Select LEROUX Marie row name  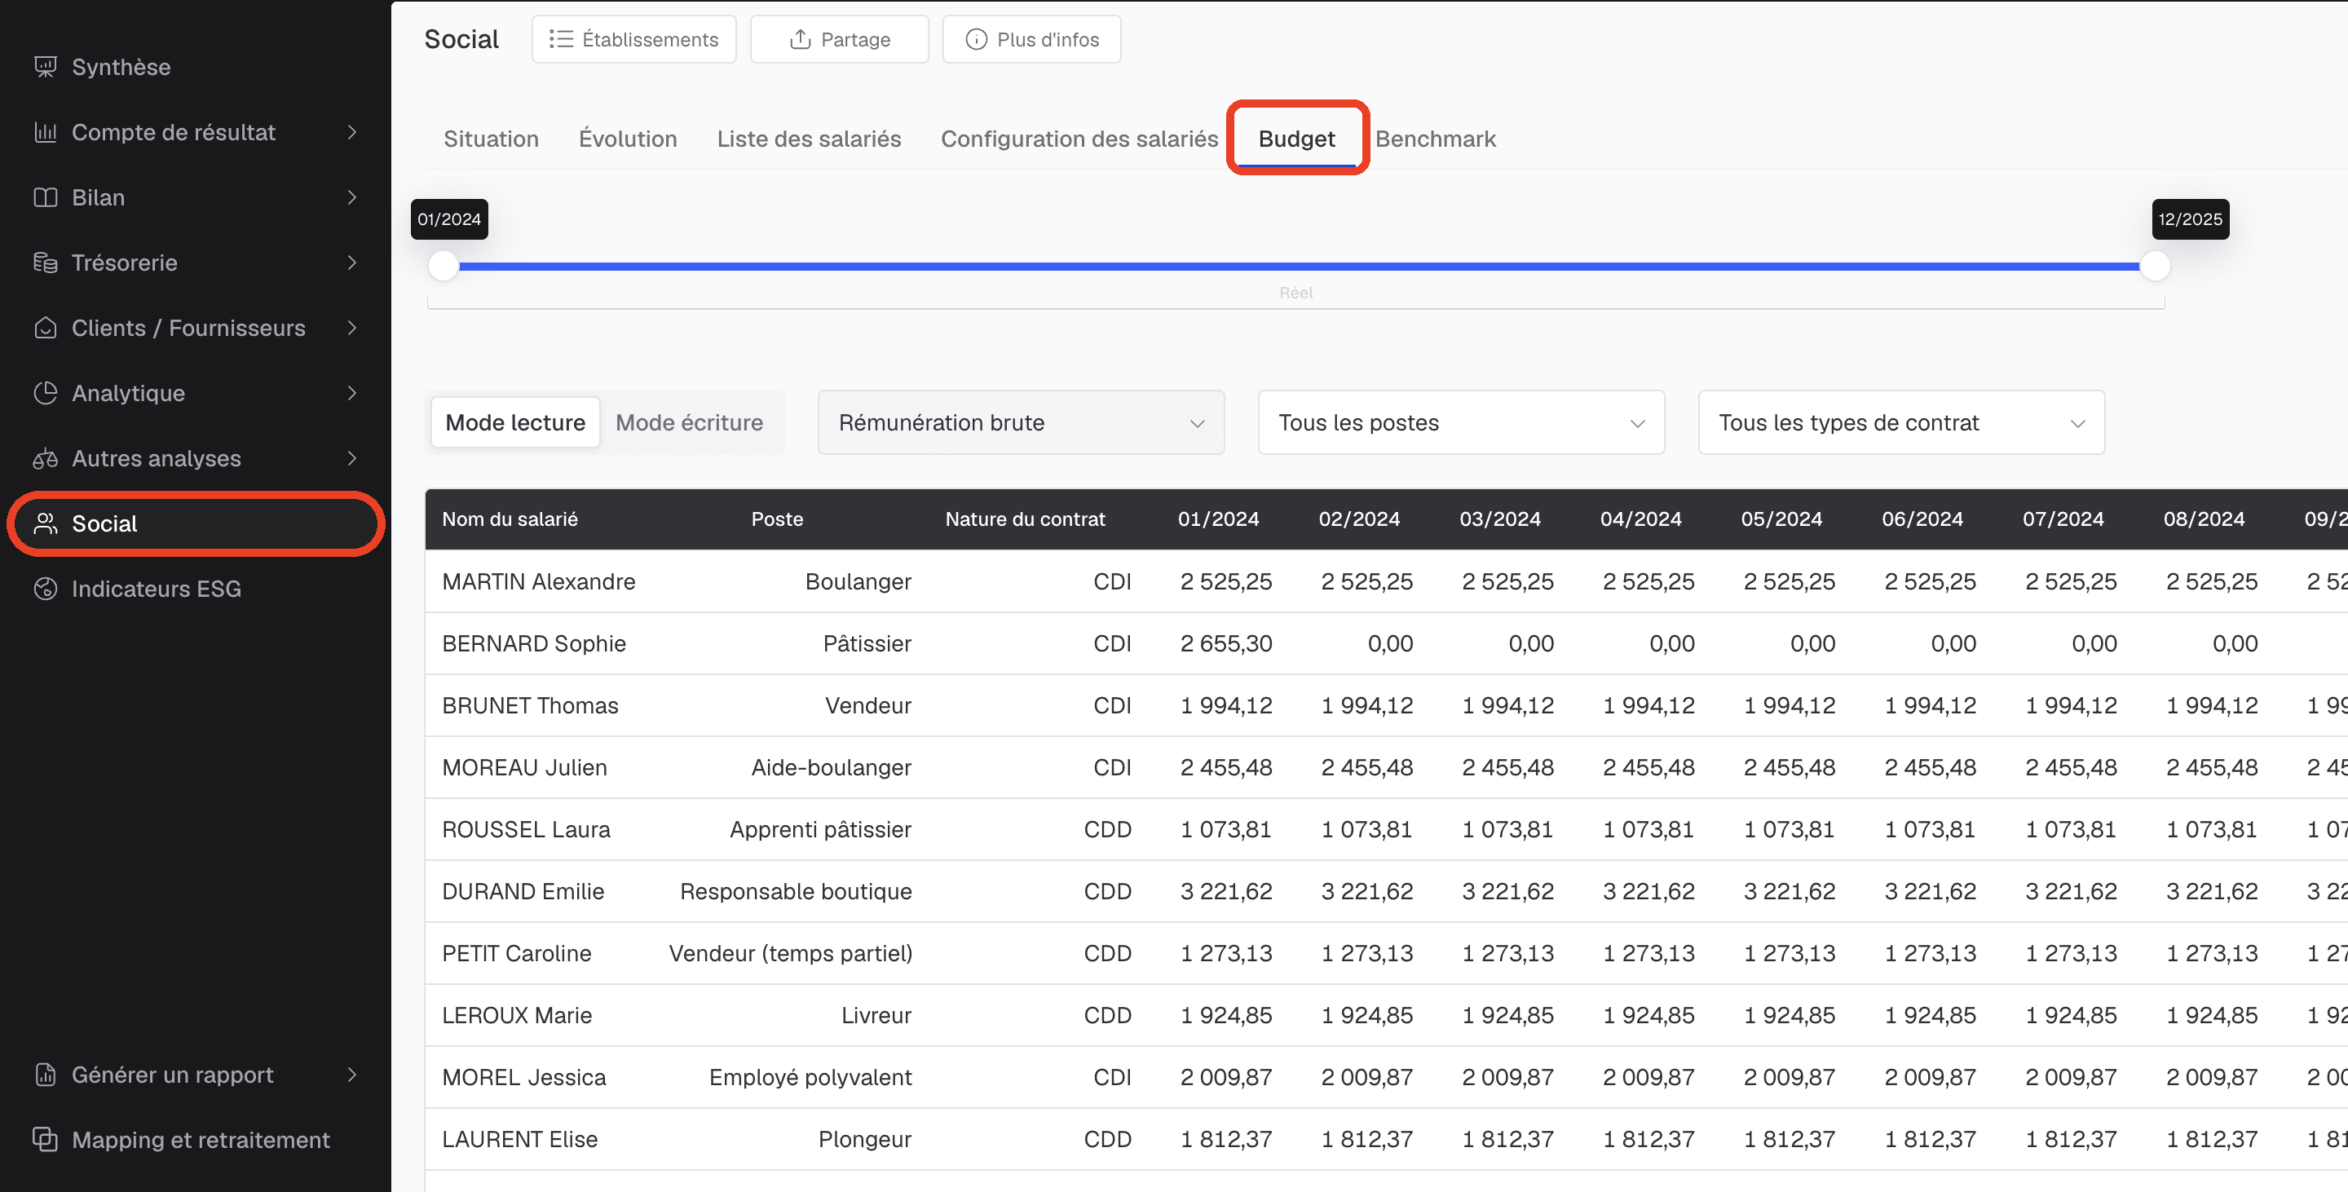pos(517,1014)
